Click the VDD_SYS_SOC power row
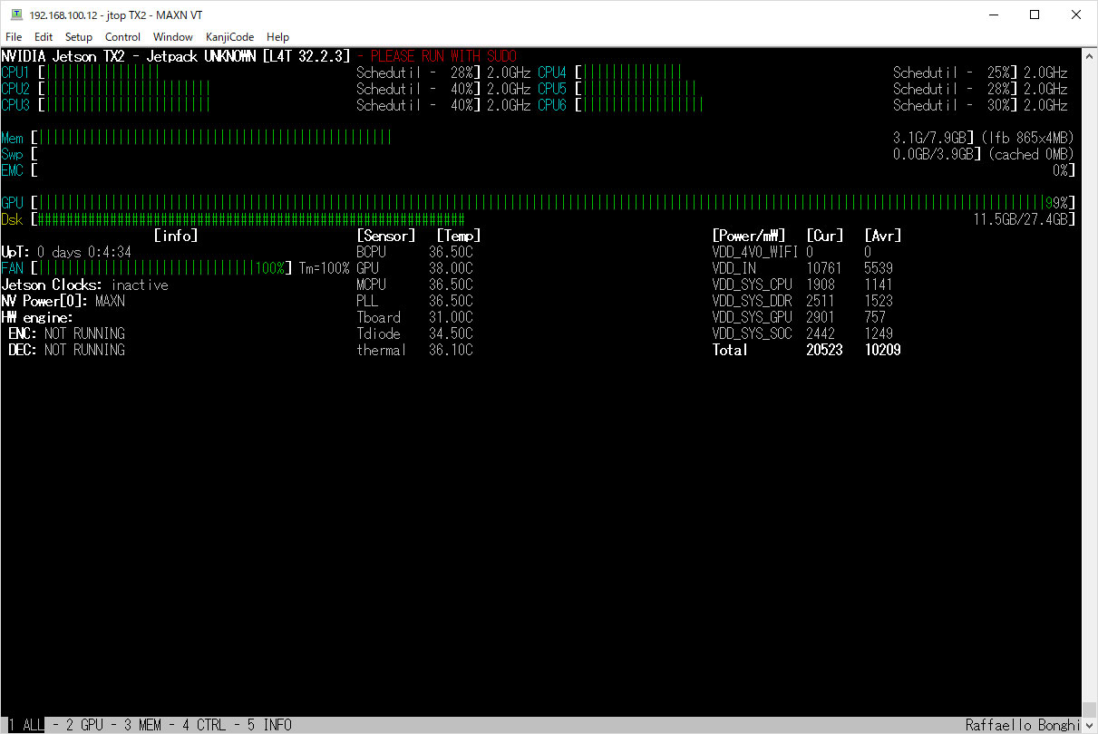The image size is (1098, 734). 802,333
